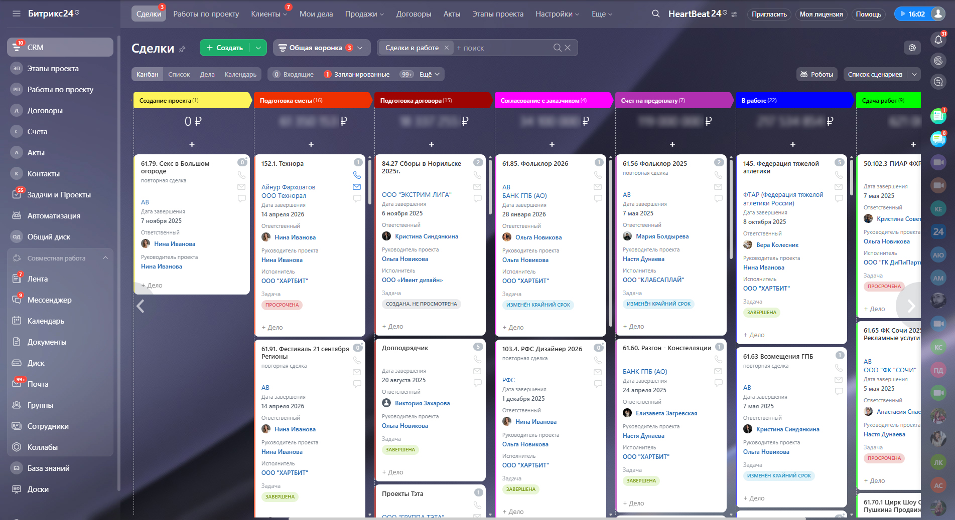Click the green Создать button

(225, 48)
